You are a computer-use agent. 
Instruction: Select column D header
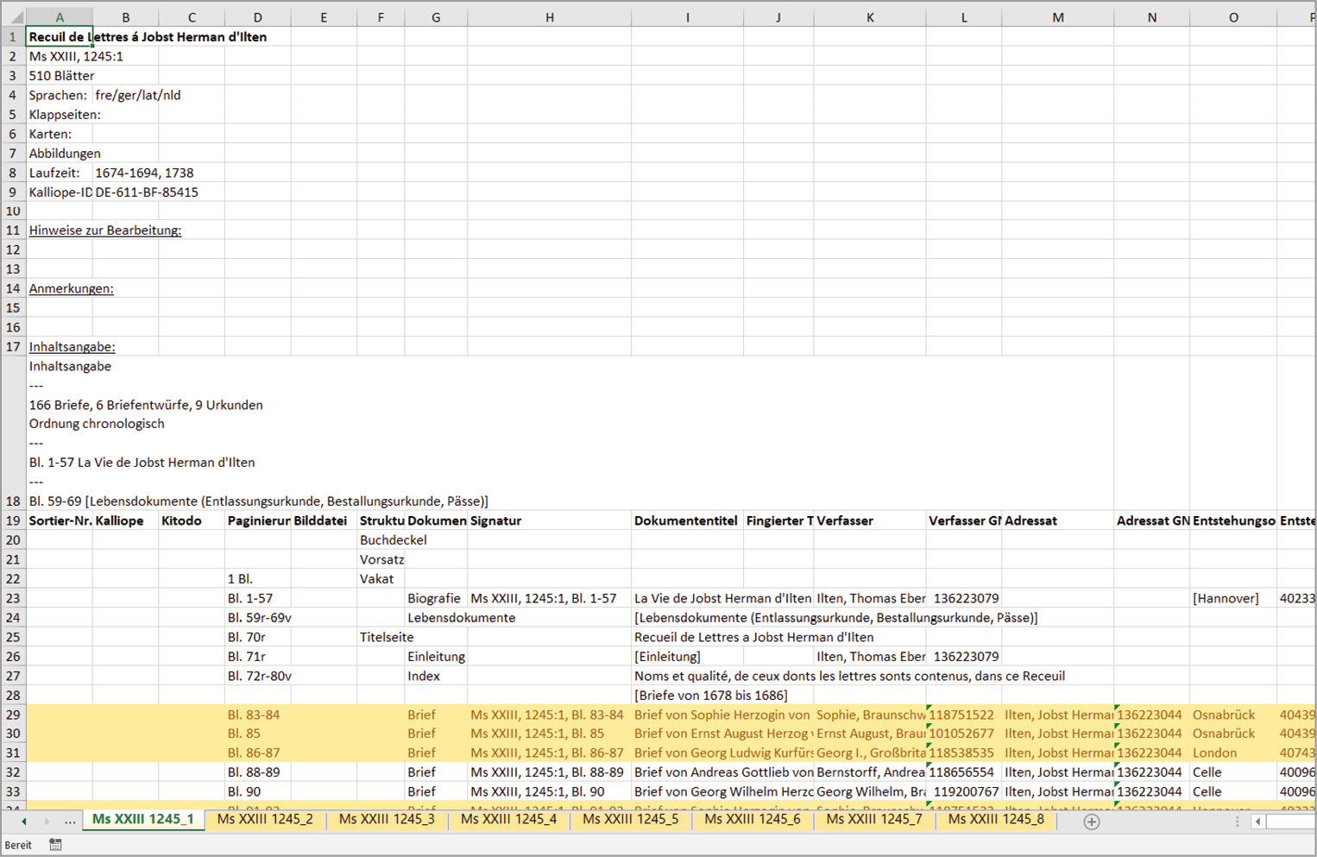[257, 17]
